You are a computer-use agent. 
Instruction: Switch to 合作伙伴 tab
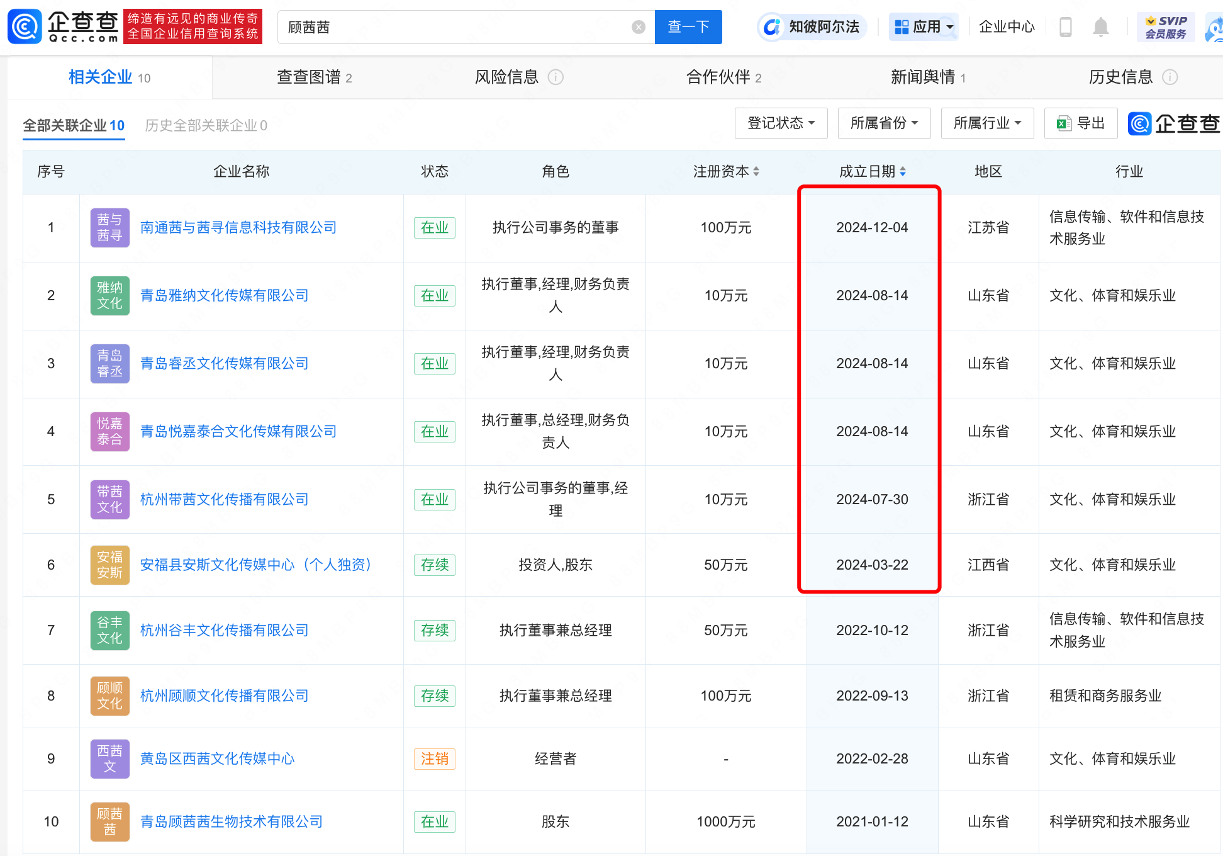point(723,77)
